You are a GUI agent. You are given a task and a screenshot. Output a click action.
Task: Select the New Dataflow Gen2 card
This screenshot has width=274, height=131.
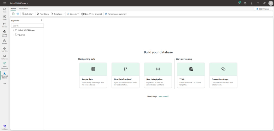tap(125, 75)
